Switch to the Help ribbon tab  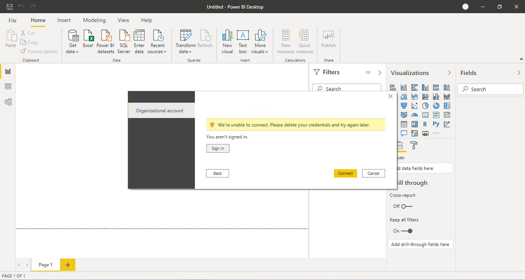146,20
